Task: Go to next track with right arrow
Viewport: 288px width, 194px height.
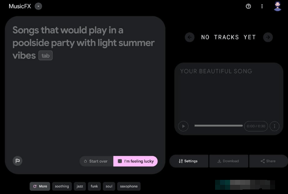Action: (x=268, y=37)
